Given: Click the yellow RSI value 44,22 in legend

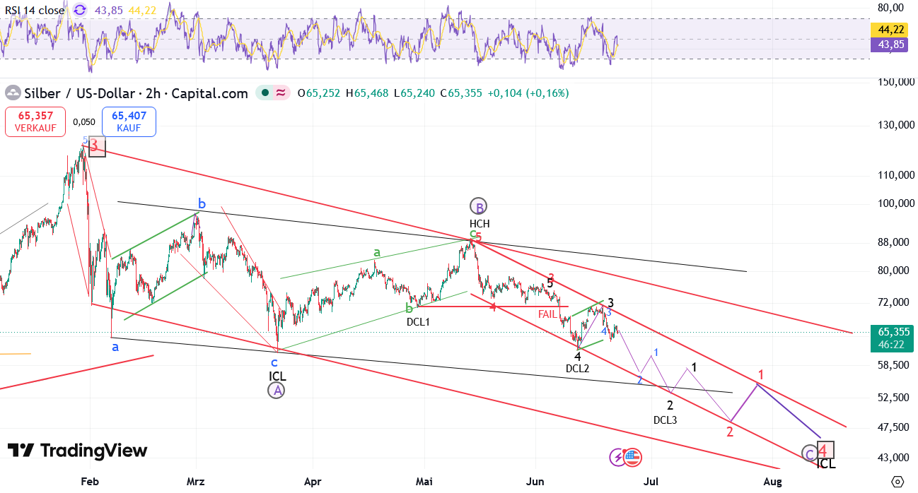Looking at the screenshot, I should point(141,10).
